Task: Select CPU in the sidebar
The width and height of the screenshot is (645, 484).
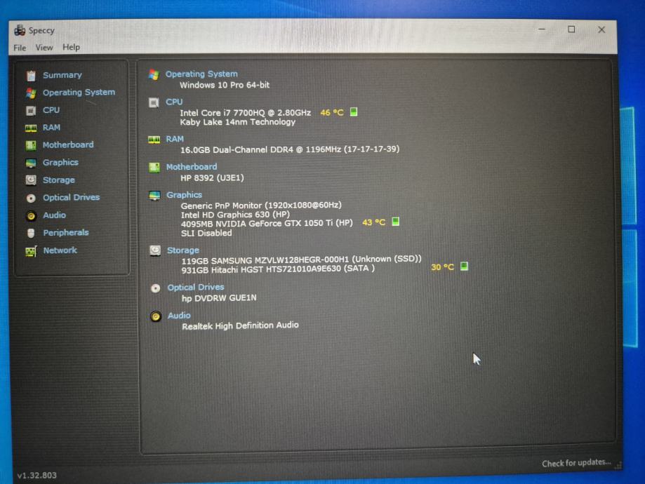Action: (51, 110)
